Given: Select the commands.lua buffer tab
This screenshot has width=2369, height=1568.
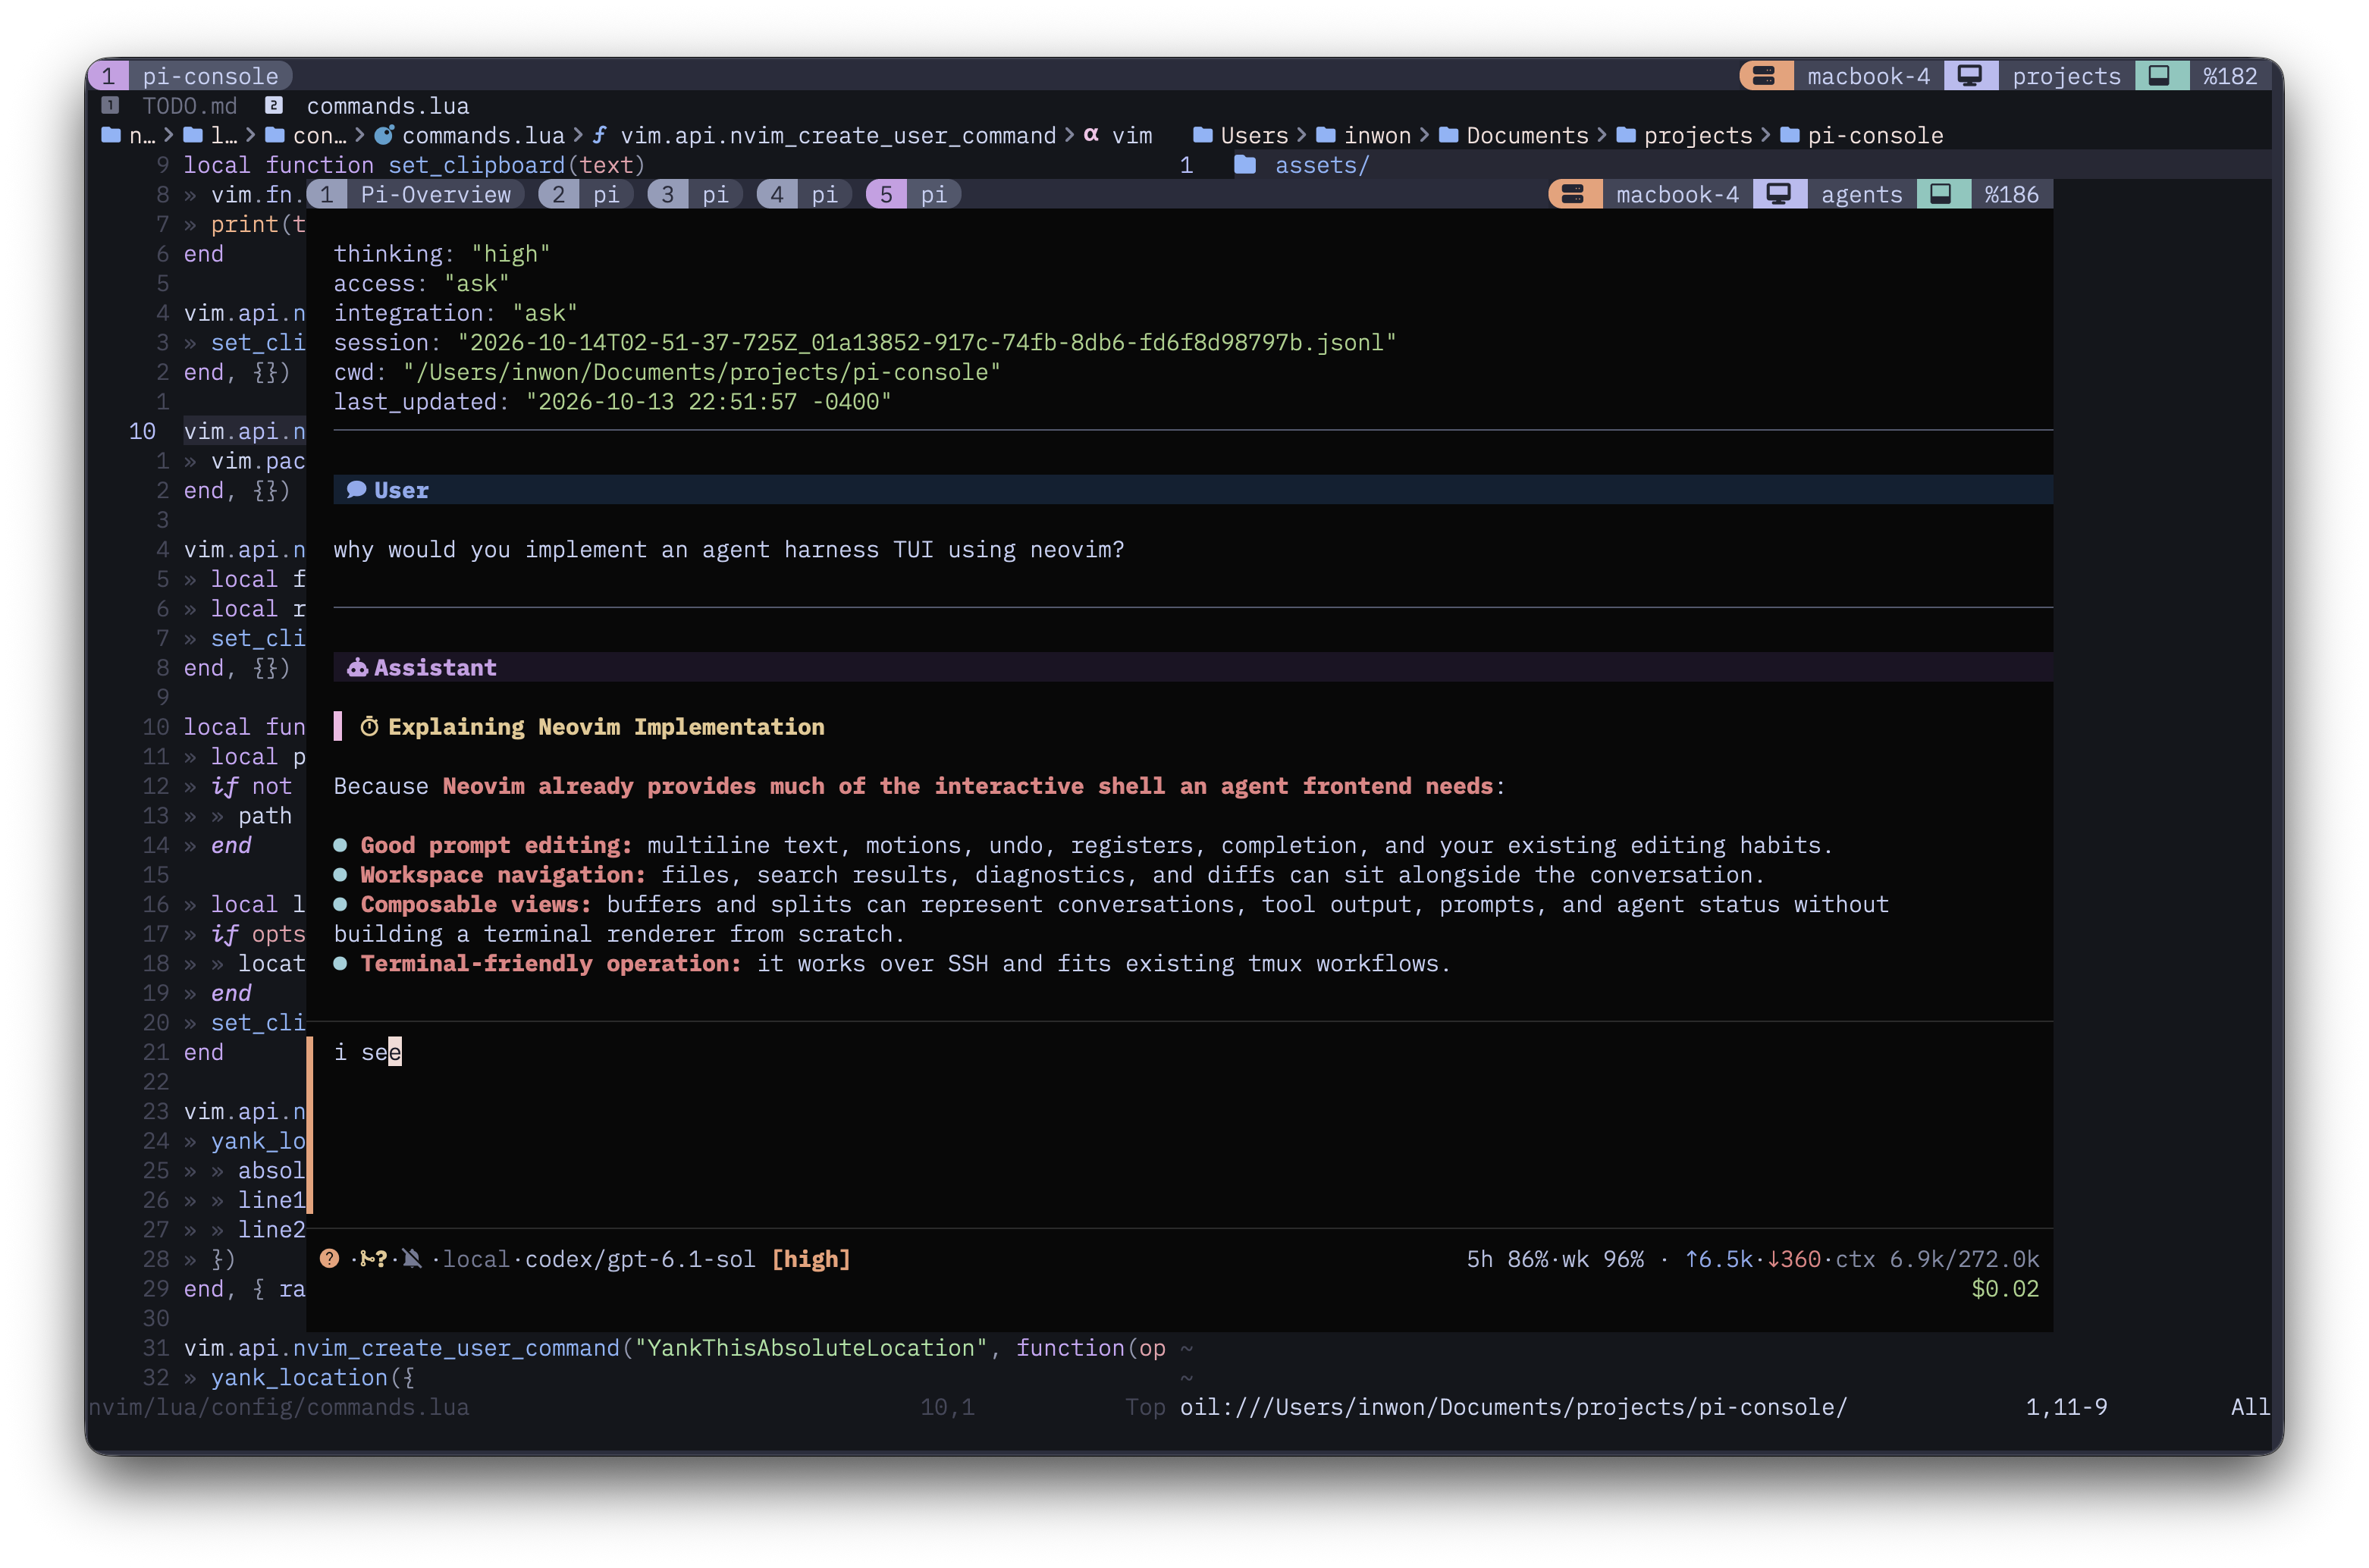Looking at the screenshot, I should pos(388,106).
